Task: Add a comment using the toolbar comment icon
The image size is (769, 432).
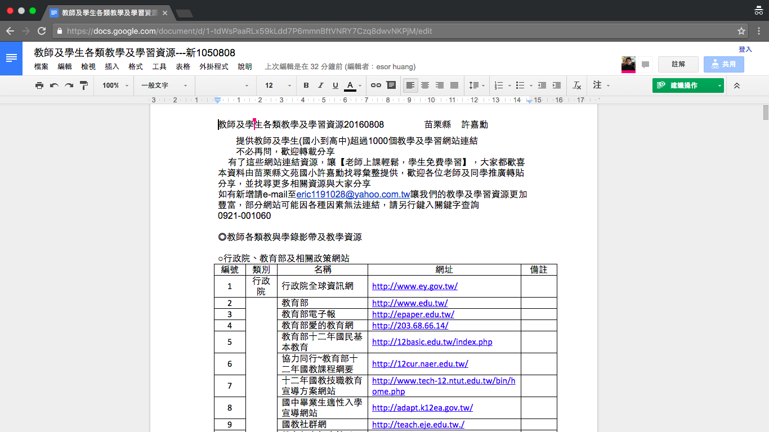Action: point(391,85)
